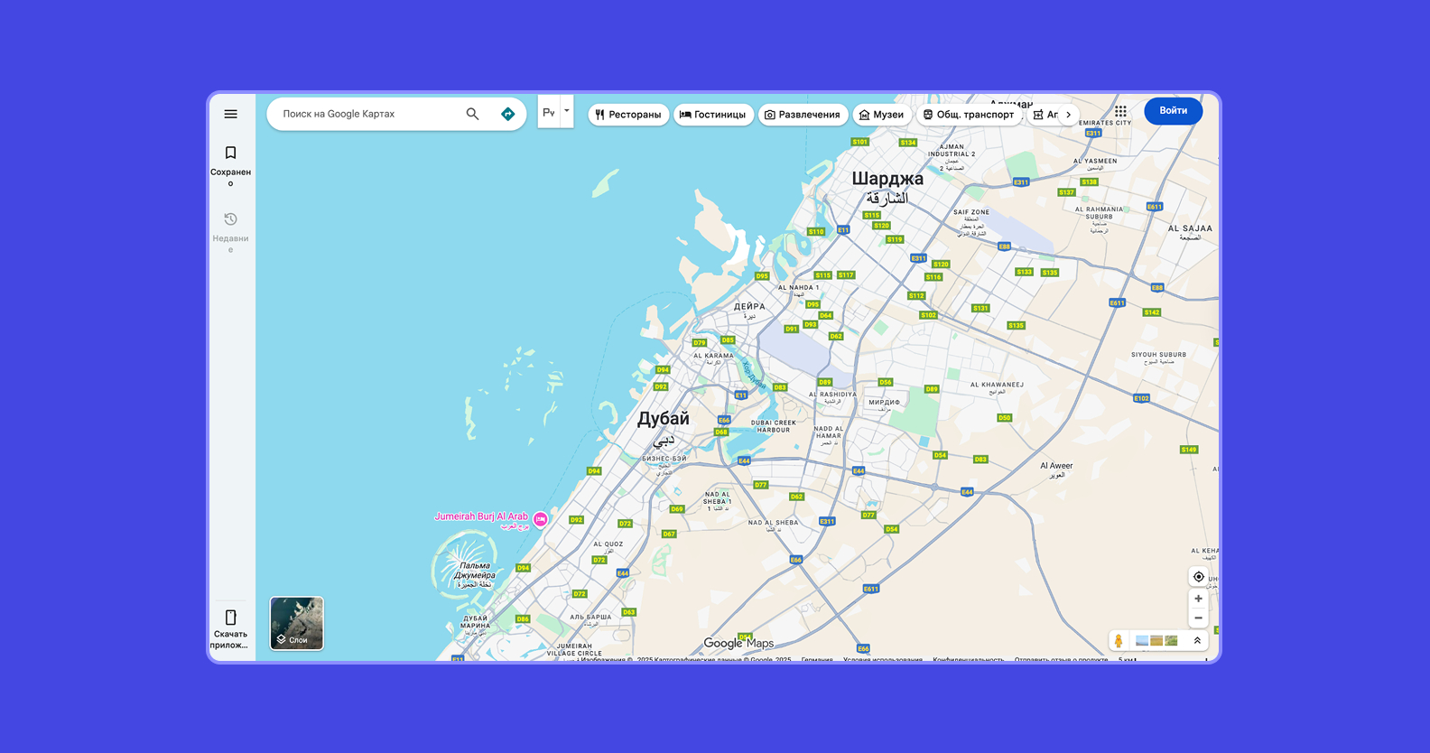Click the DUBAI CREEK HARBOUR label
This screenshot has width=1430, height=753.
click(x=774, y=426)
